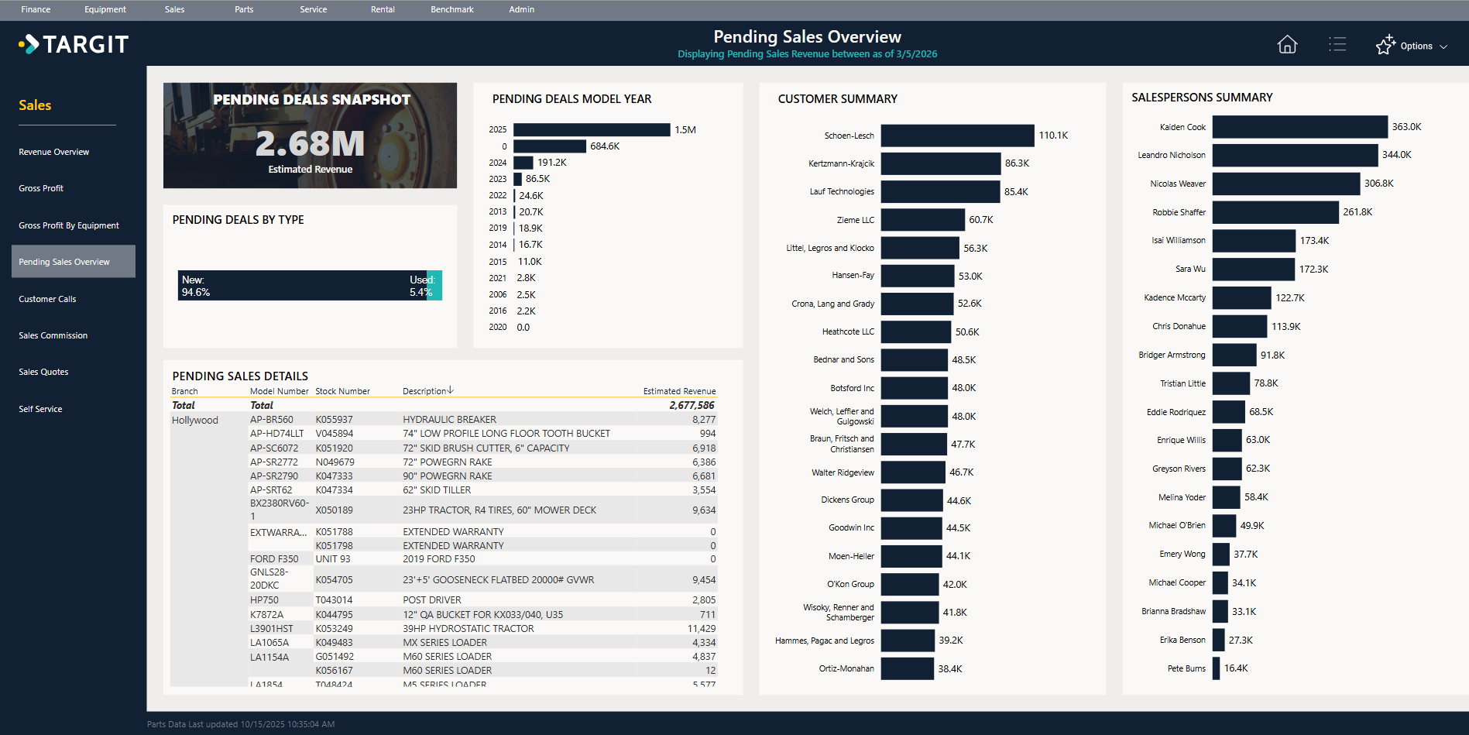
Task: Click the Kaiden Cook bar in Salespersons Summary
Action: click(x=1299, y=126)
